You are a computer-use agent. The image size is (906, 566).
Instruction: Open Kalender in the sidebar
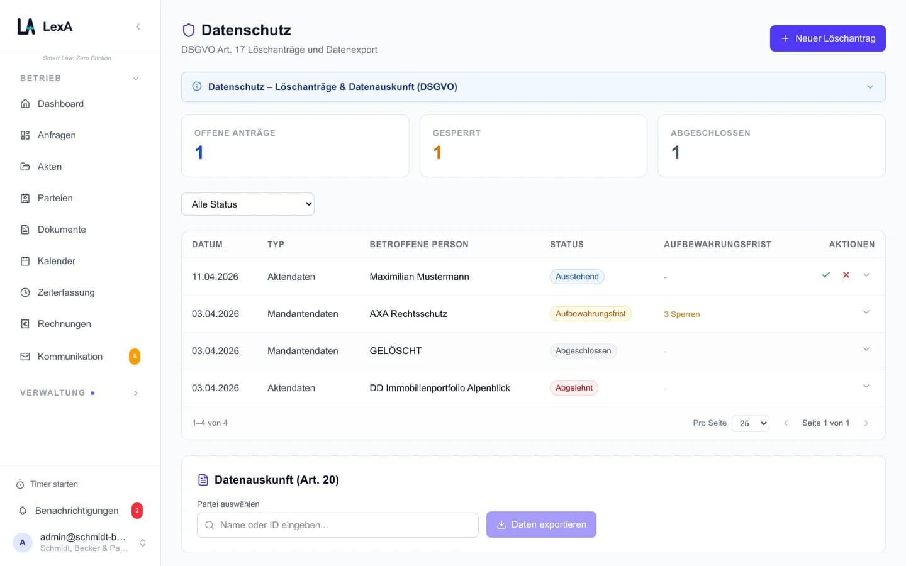coord(81,261)
